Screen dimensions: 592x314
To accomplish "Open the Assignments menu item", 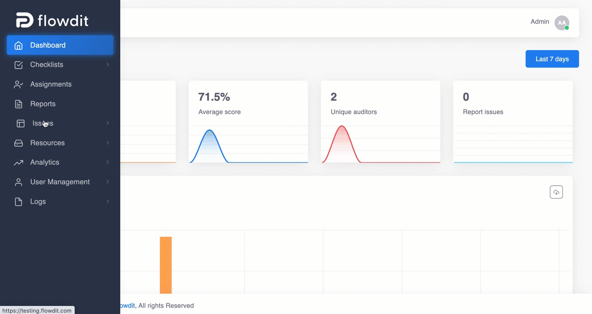I will click(x=60, y=84).
